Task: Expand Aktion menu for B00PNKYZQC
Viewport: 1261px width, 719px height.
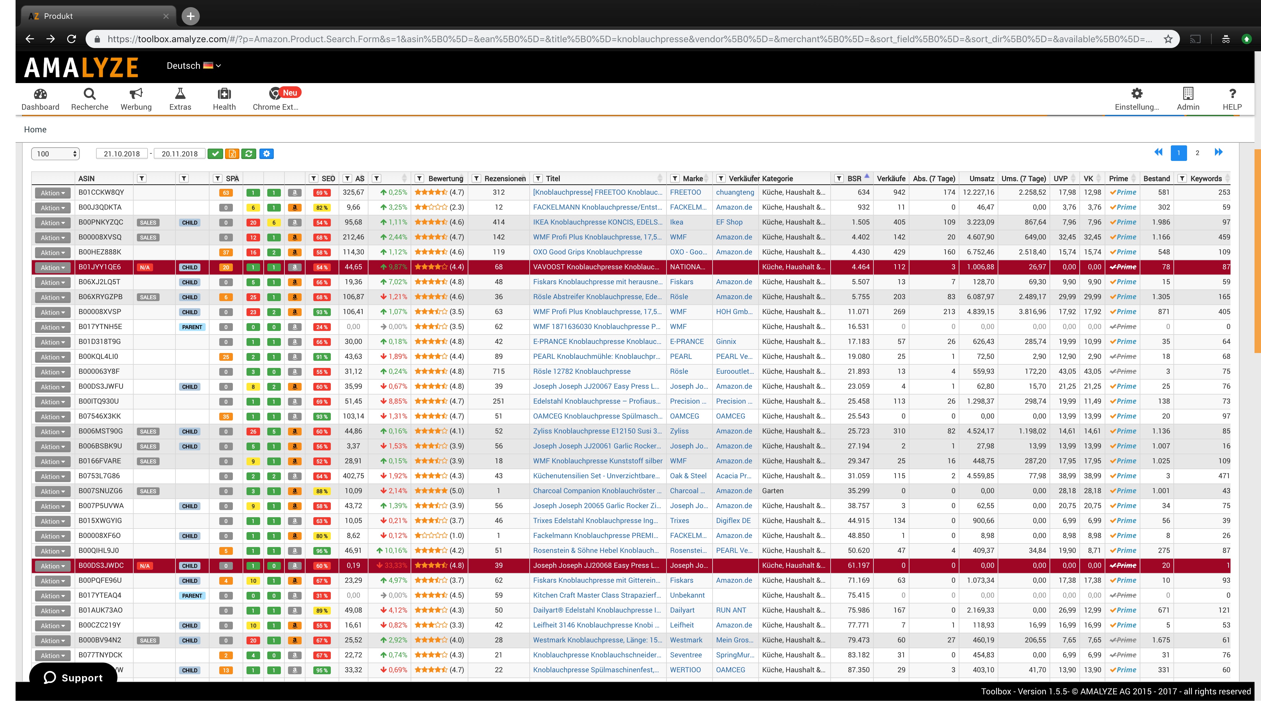Action: pos(52,222)
